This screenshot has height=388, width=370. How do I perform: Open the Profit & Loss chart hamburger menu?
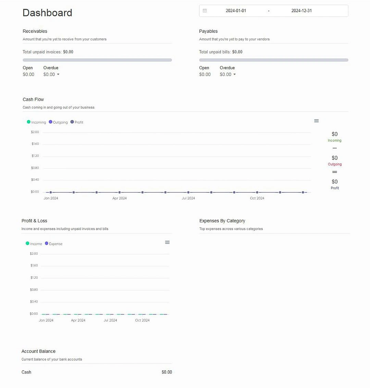167,242
